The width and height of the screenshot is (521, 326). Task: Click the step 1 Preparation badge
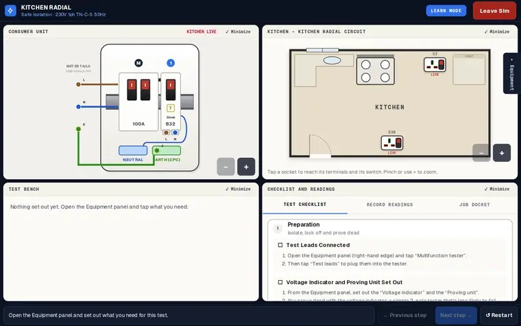click(278, 228)
